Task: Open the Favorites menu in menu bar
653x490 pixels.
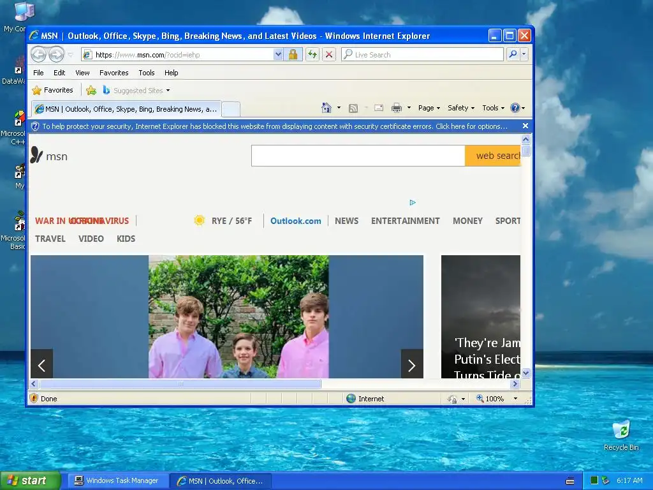Action: 114,73
